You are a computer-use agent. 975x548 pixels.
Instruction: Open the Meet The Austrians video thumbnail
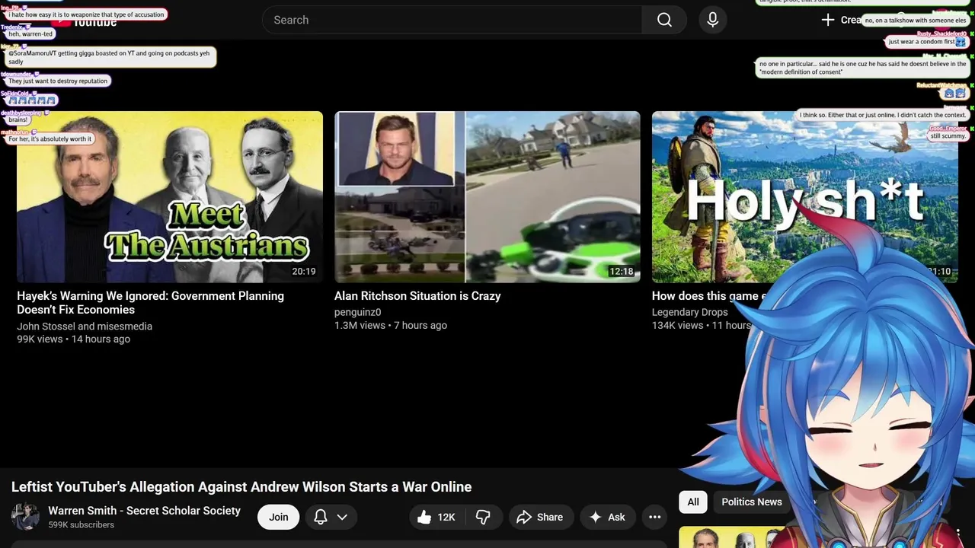(170, 197)
